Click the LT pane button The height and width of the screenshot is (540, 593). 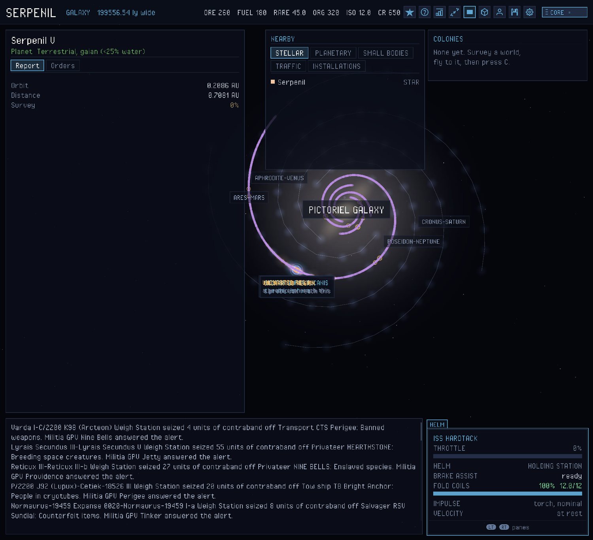pos(491,527)
